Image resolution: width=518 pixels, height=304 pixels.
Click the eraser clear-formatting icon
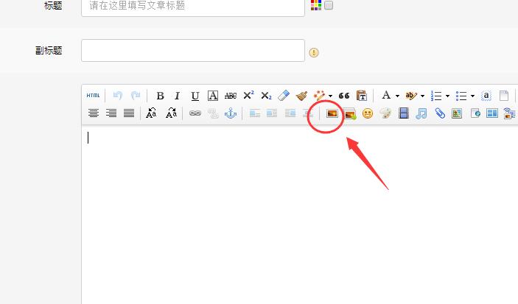coord(284,96)
